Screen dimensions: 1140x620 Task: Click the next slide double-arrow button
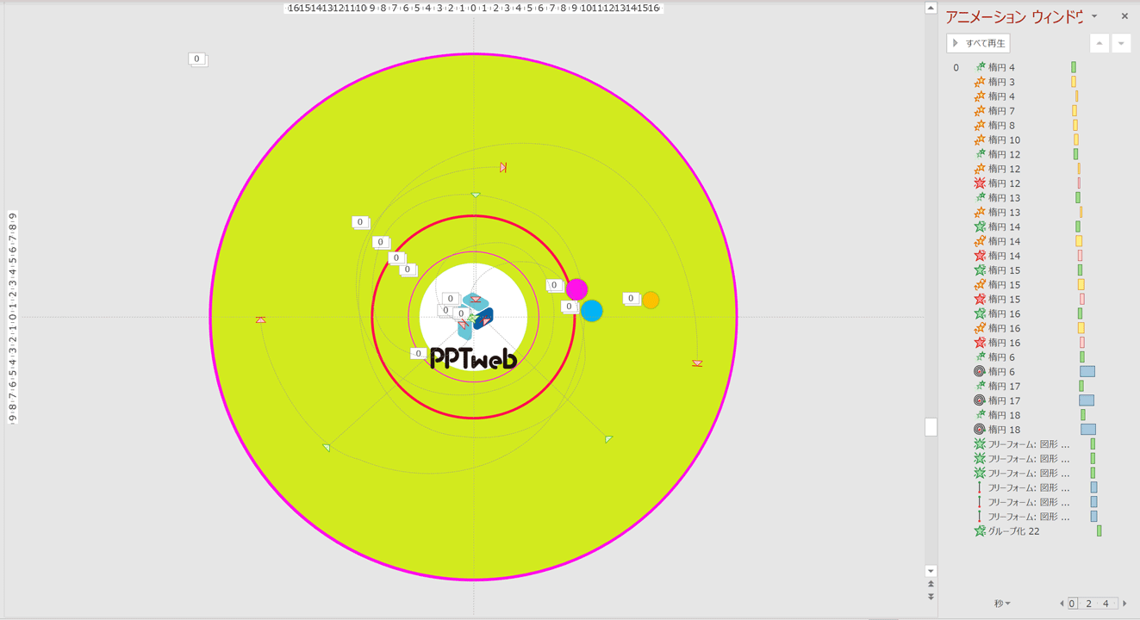pos(931,597)
